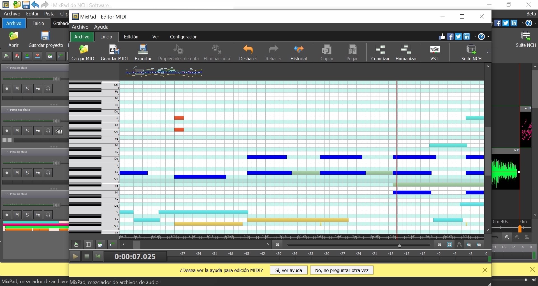The width and height of the screenshot is (538, 286).
Task: Open the Ver menu
Action: (156, 37)
